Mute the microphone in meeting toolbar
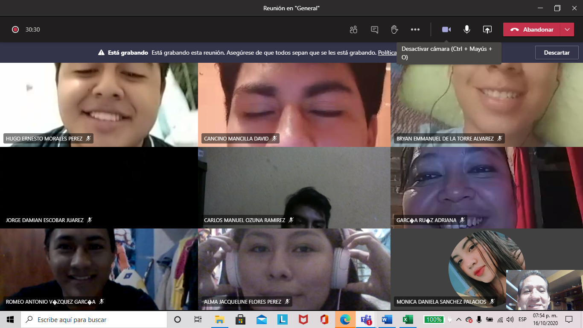The image size is (583, 328). coord(467,29)
